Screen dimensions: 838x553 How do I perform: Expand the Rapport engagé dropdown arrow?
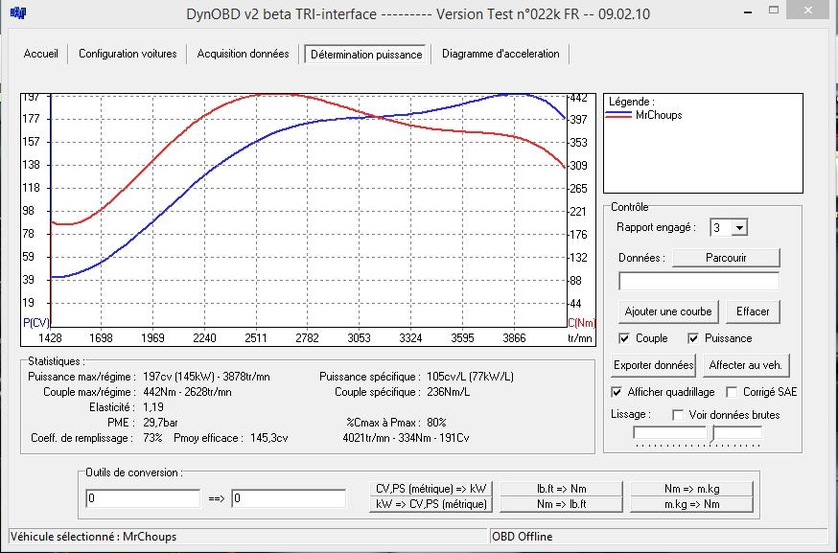pos(739,227)
